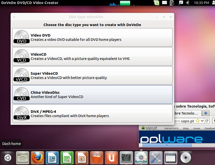
Task: Click the pplware logo banner
Action: (171, 139)
